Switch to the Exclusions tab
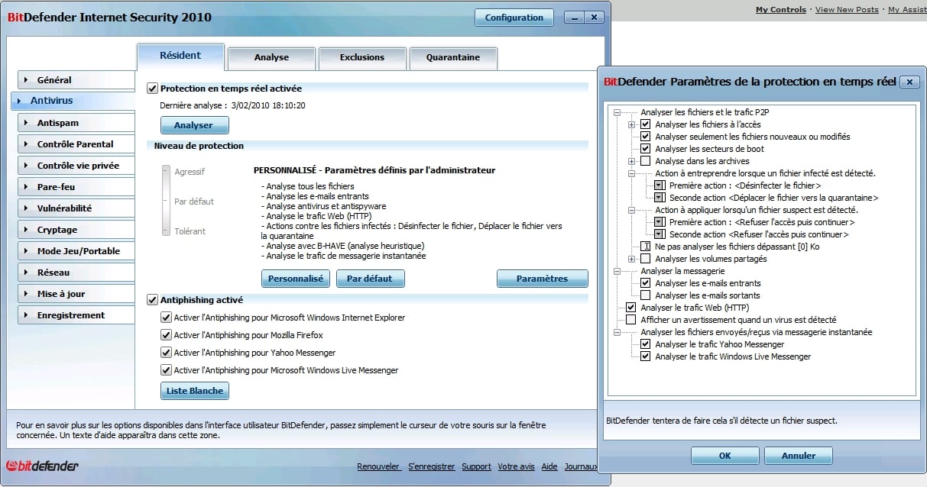The image size is (927, 487). (x=362, y=58)
